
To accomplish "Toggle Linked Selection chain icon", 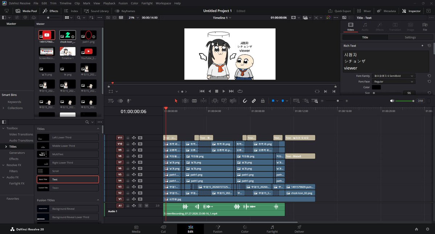I will point(254,101).
